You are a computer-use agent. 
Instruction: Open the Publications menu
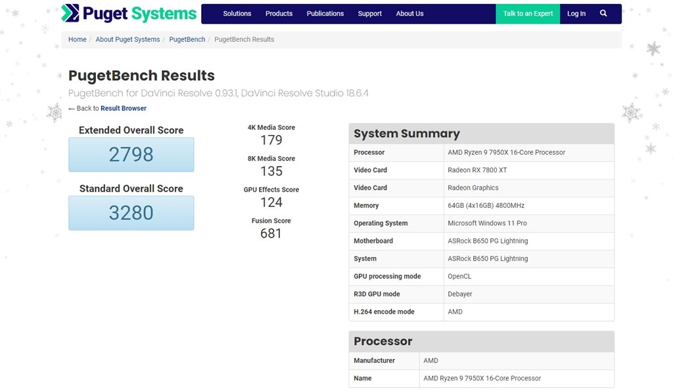pyautogui.click(x=325, y=14)
